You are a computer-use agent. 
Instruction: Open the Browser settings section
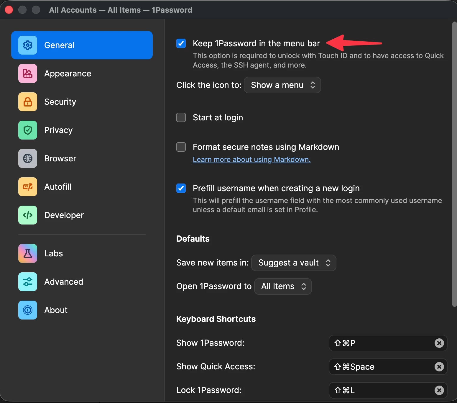point(82,158)
